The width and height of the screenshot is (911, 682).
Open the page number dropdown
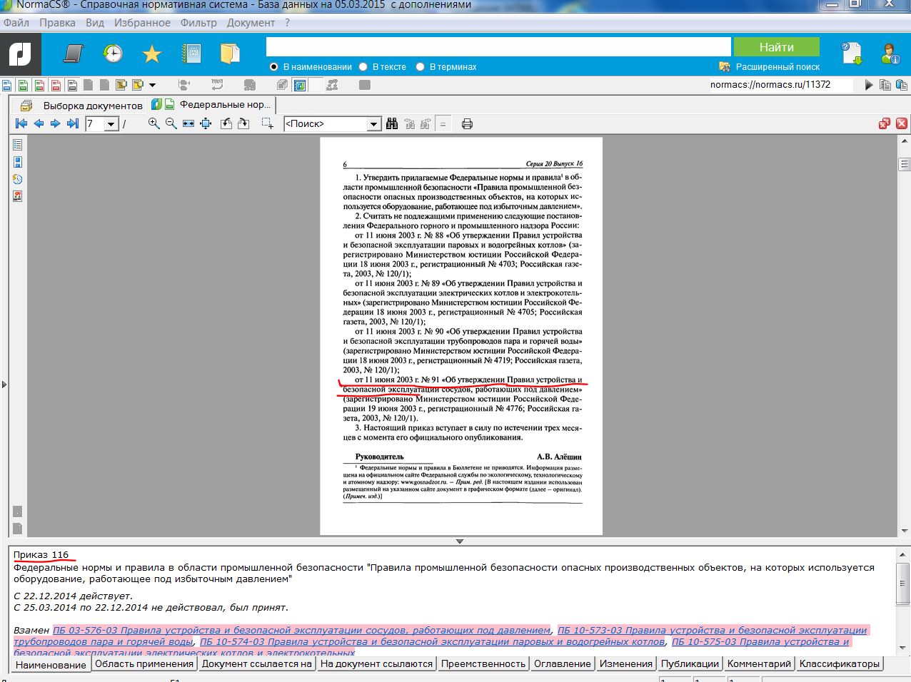click(x=111, y=124)
